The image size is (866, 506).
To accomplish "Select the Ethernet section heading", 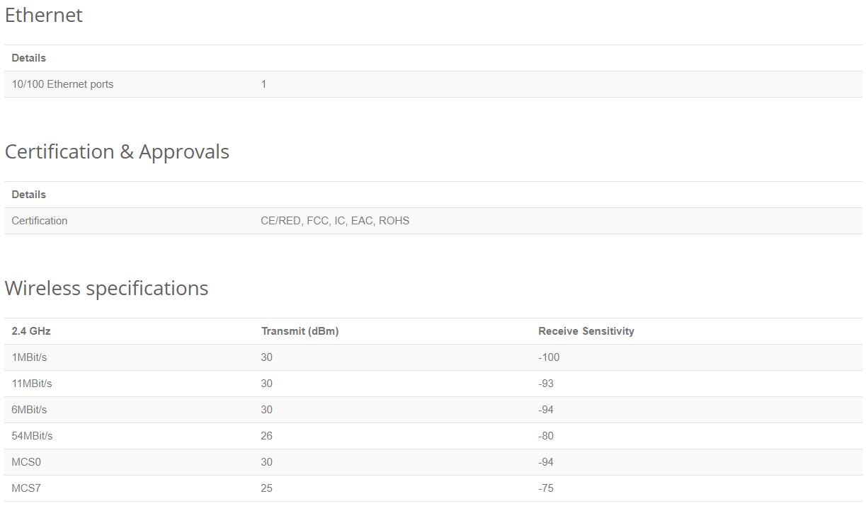I will pyautogui.click(x=44, y=16).
